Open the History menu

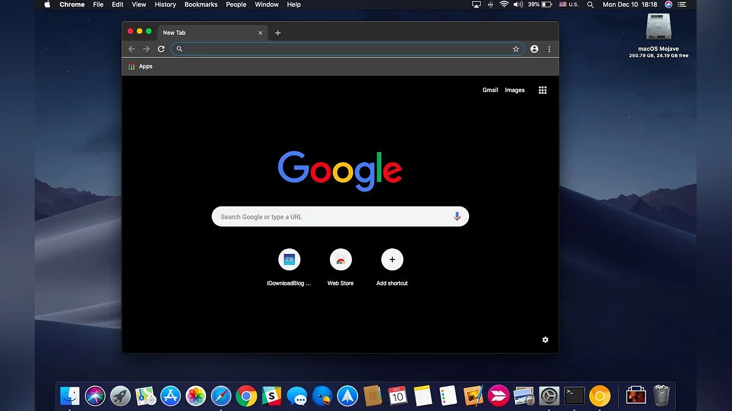[x=165, y=4]
